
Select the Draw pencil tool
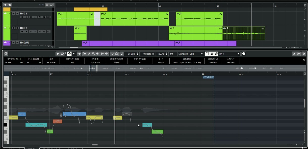click(89, 54)
